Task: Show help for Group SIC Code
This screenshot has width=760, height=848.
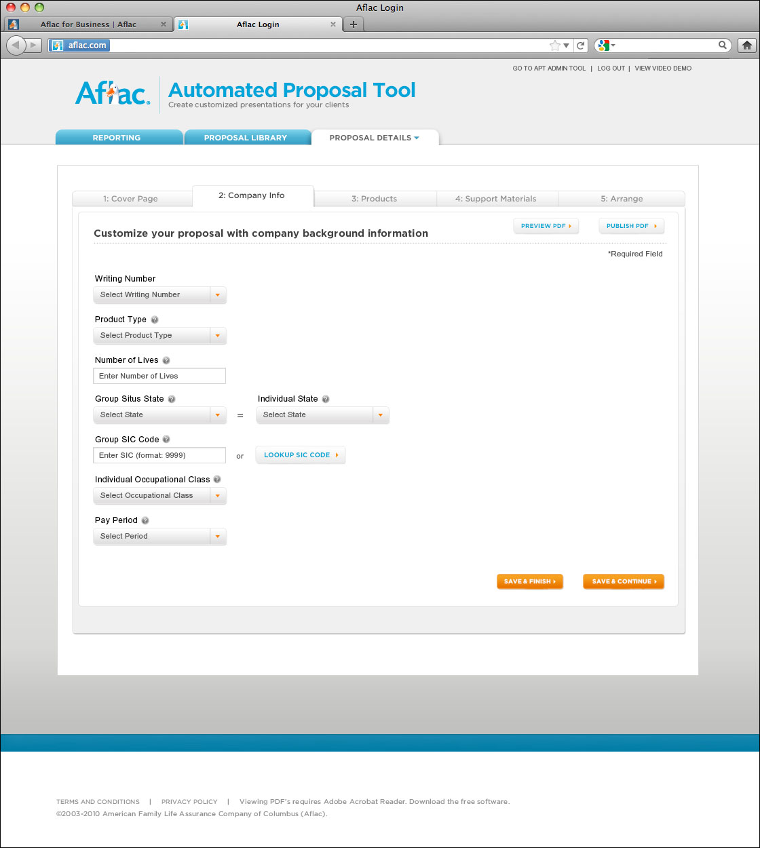Action: click(166, 440)
